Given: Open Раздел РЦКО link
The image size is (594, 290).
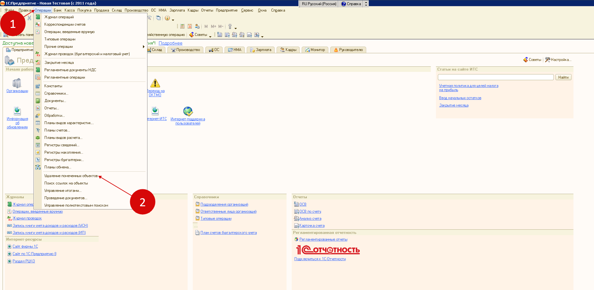Looking at the screenshot, I should click(x=24, y=261).
